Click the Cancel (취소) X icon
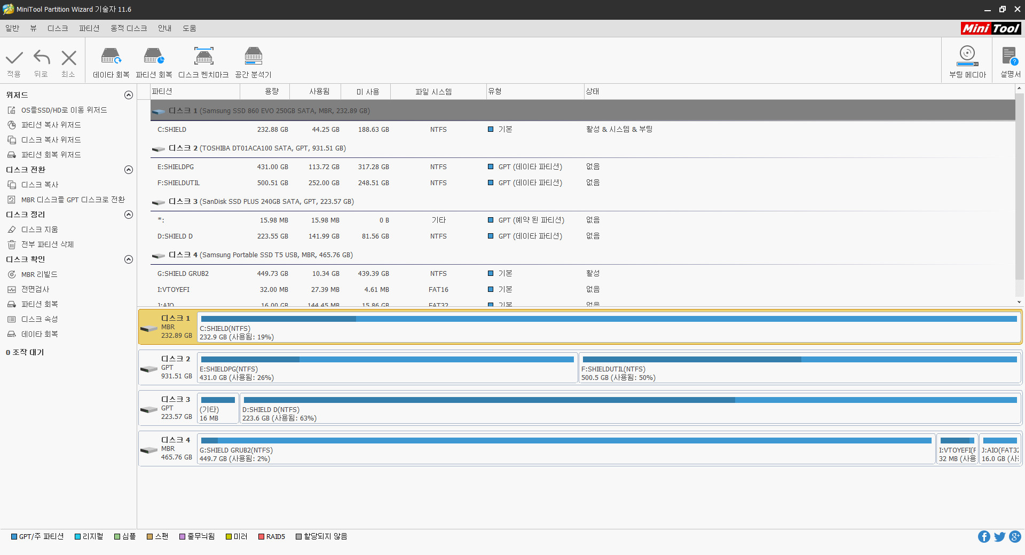Screen dimensions: 1025x555 tap(69, 58)
